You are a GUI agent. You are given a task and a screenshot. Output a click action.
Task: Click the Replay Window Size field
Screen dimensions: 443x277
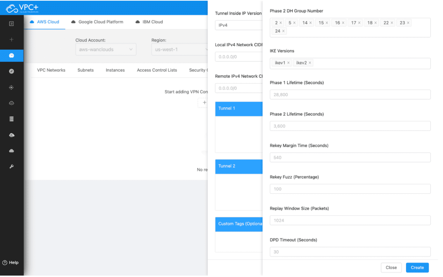tap(350, 220)
